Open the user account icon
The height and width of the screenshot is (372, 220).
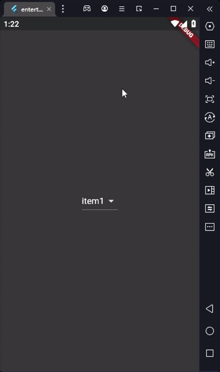point(104,8)
